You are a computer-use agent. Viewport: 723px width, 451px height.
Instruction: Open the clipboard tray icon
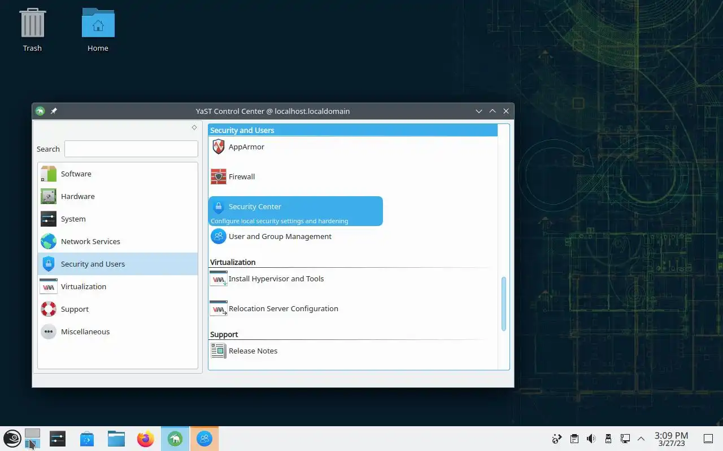coord(574,439)
